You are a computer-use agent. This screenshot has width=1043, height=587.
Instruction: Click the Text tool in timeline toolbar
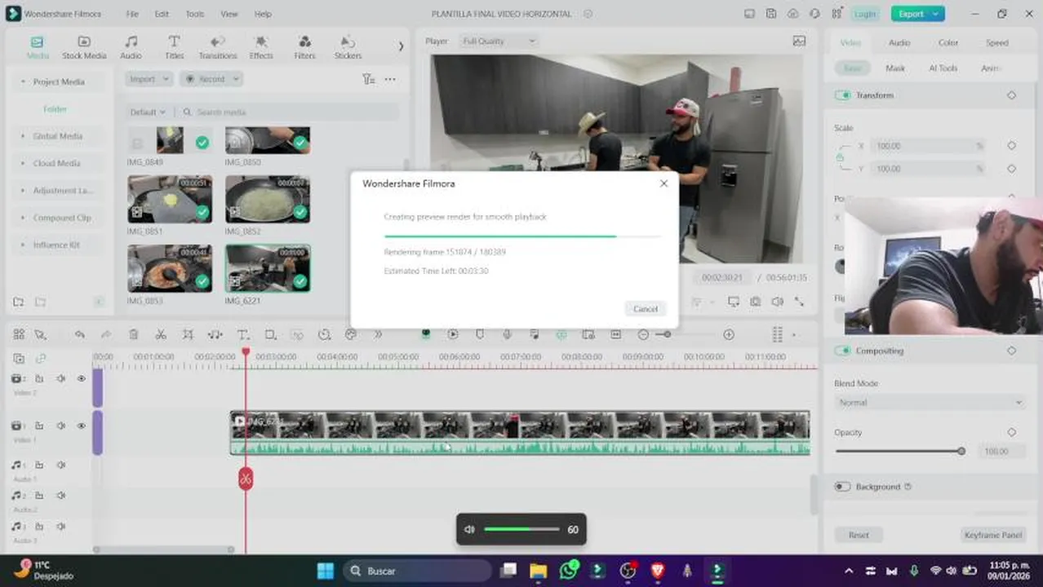[x=242, y=335]
